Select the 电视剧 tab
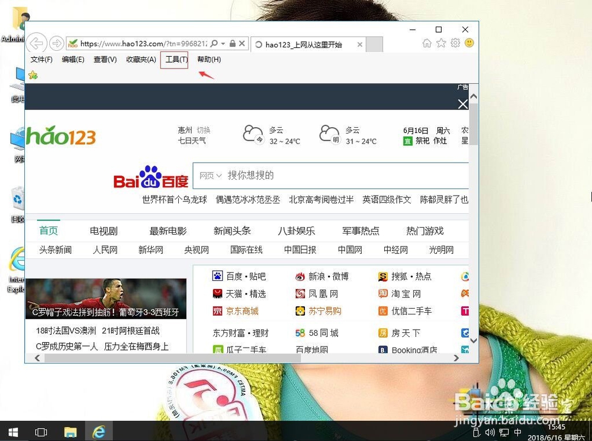Screen dimensions: 592x441 104,231
